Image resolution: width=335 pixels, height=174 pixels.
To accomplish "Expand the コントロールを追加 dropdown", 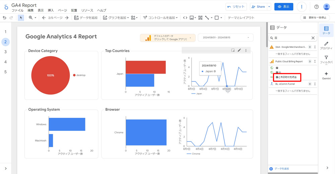I will pyautogui.click(x=160, y=18).
